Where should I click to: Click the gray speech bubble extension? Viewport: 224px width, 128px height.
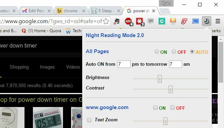(x=150, y=21)
